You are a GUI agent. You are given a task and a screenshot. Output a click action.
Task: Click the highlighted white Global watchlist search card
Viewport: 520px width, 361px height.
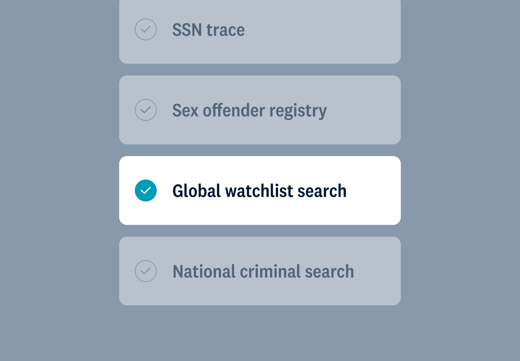tap(260, 190)
